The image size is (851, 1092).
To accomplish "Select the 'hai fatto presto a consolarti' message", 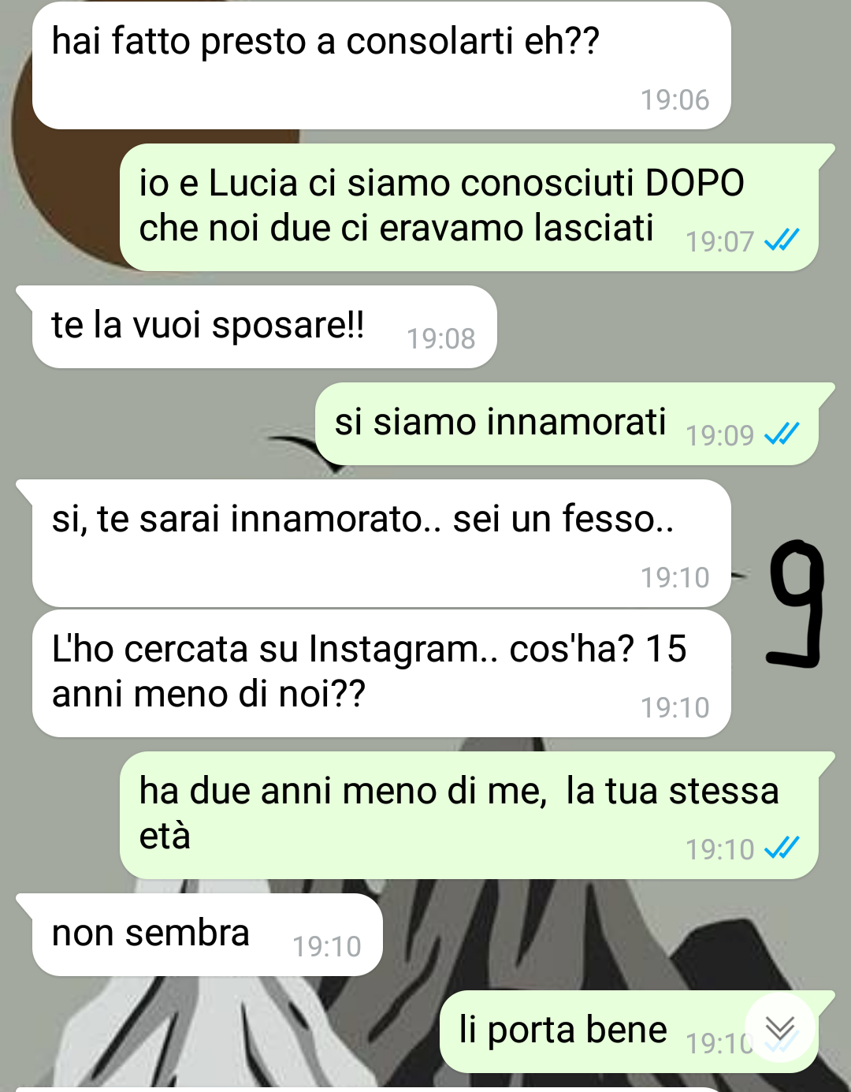I will point(381,65).
